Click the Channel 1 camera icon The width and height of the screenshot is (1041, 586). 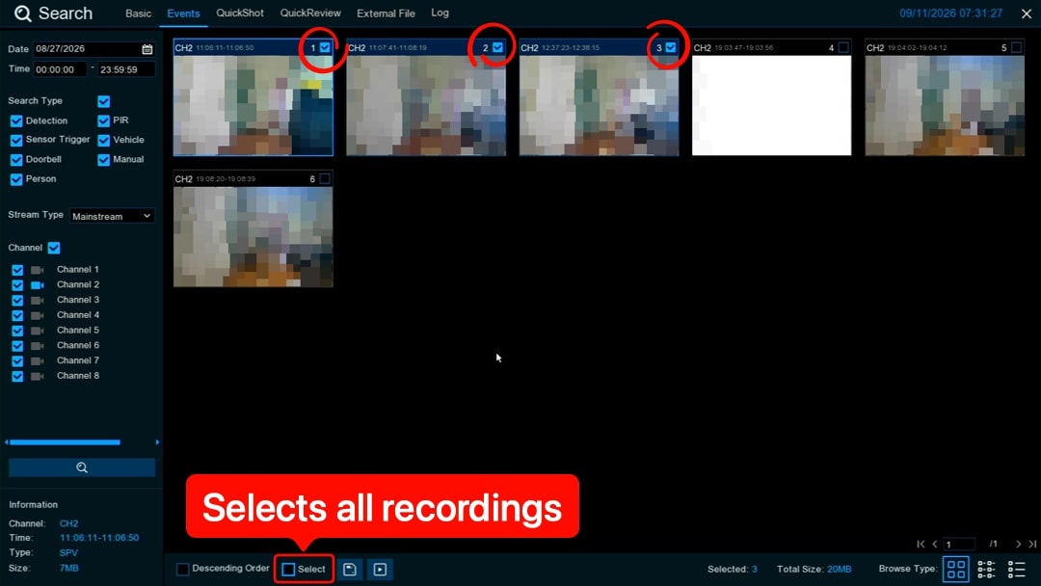coord(38,270)
